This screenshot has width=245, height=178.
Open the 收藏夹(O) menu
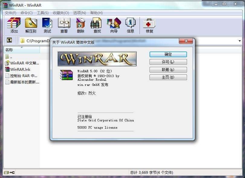(61, 13)
